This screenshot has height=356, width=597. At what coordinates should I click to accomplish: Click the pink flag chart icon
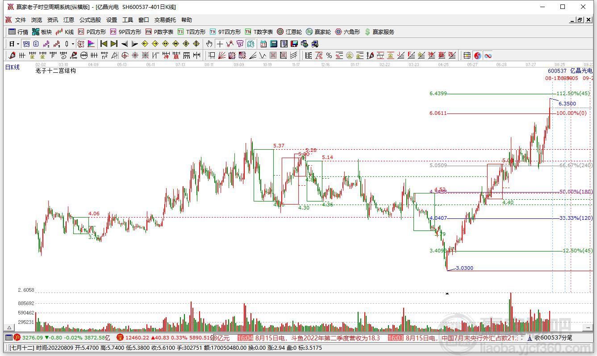pos(91,44)
